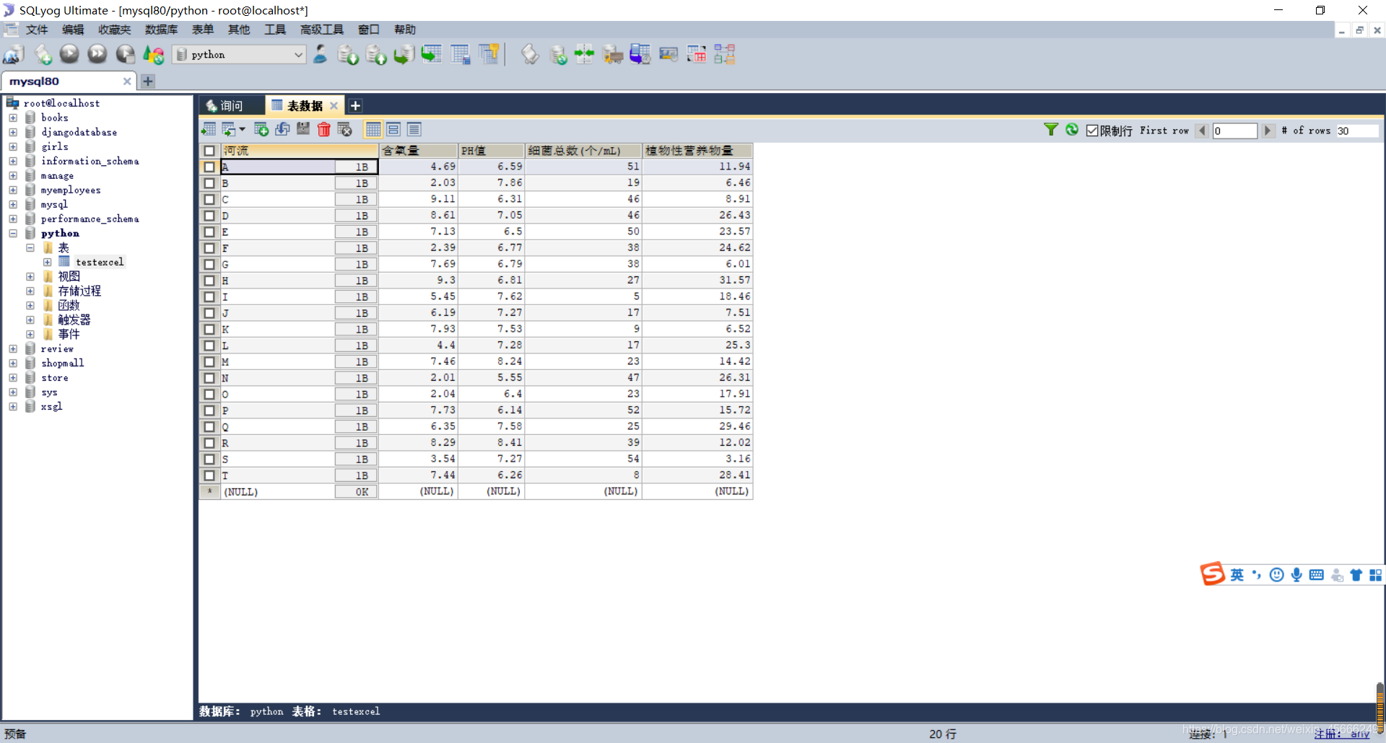Refresh the table data
The height and width of the screenshot is (743, 1386).
1072,130
